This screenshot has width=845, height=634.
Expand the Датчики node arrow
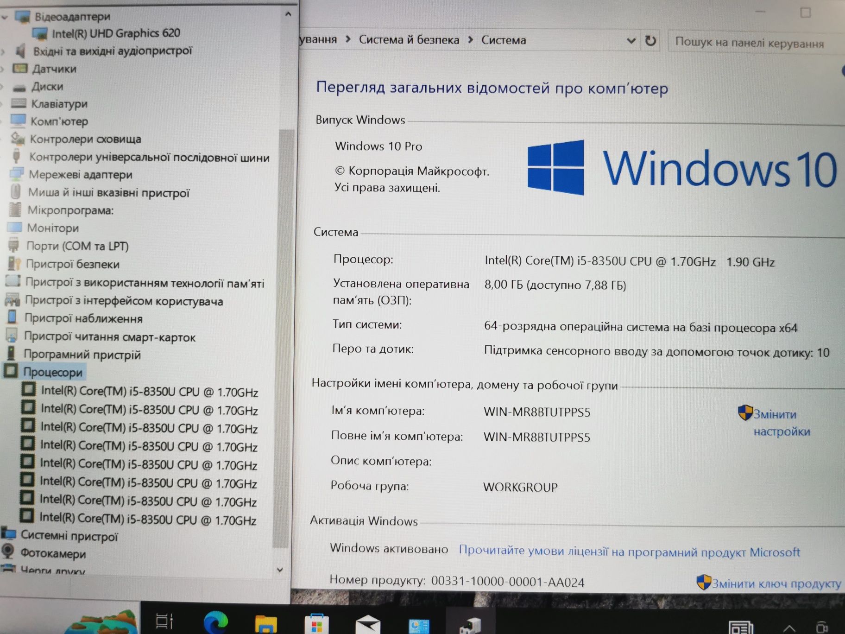coord(2,69)
